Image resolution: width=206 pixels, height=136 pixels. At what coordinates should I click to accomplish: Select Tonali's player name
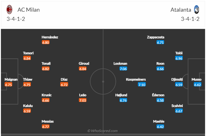[x=46, y=63]
